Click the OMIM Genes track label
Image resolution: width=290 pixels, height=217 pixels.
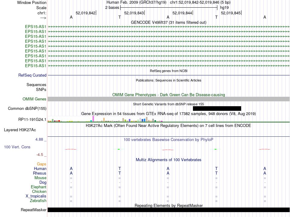[x=34, y=99]
